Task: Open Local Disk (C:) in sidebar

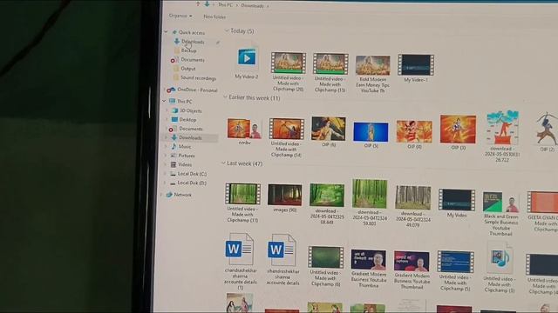Action: coord(192,174)
